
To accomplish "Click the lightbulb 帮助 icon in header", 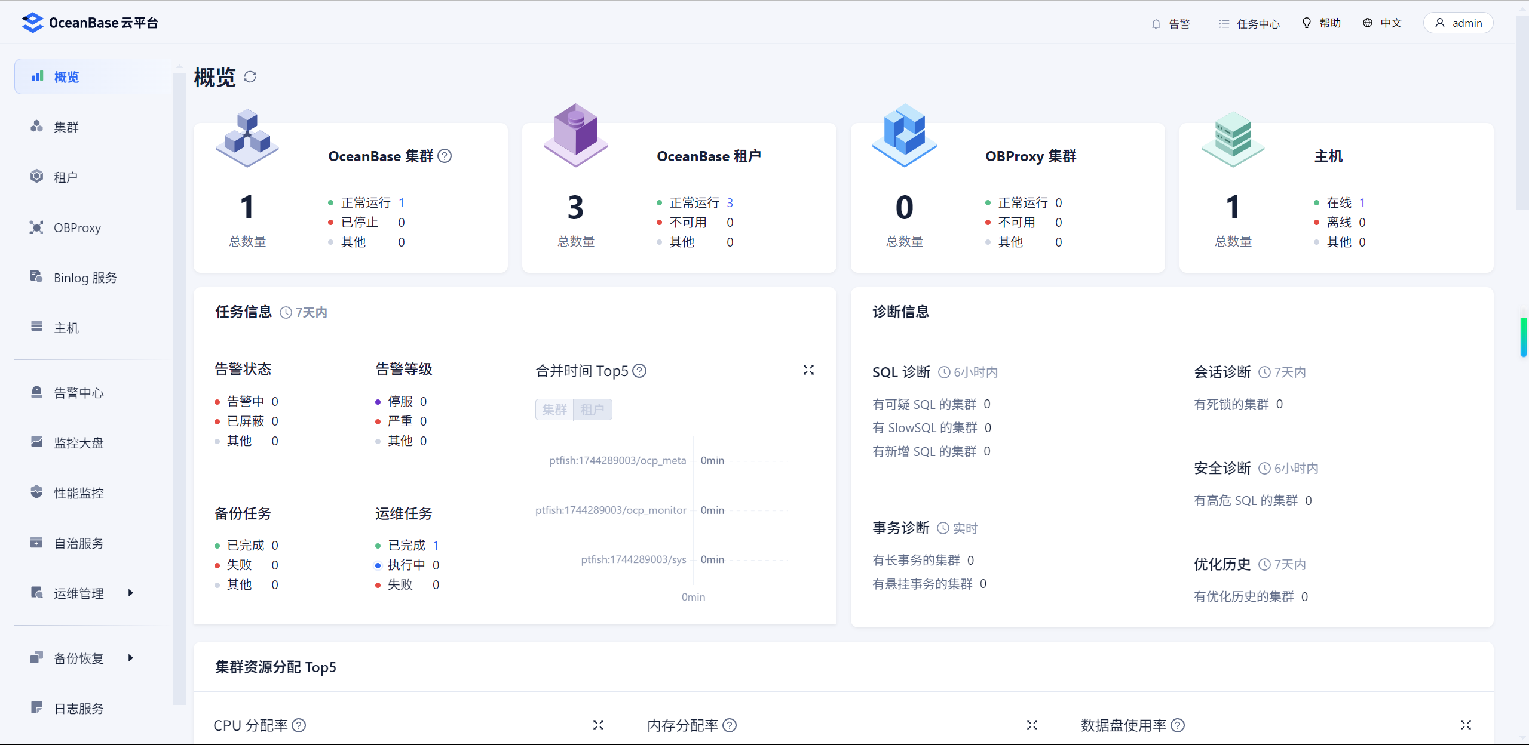I will (x=1307, y=23).
